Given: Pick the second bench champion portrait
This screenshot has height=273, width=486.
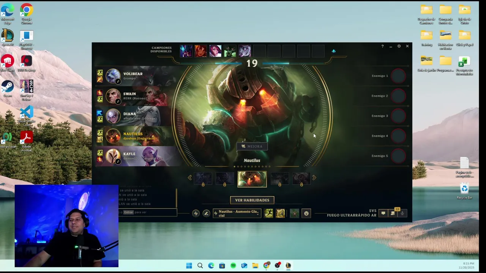Looking at the screenshot, I should point(200,51).
